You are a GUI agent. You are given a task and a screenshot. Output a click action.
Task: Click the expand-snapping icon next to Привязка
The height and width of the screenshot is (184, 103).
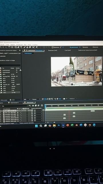pos(63,47)
